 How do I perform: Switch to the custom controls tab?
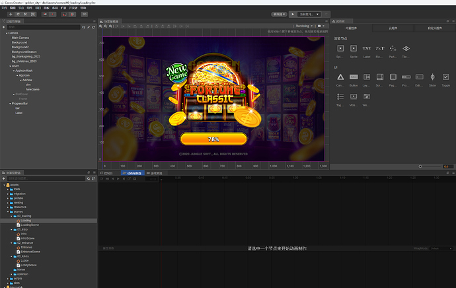click(435, 28)
